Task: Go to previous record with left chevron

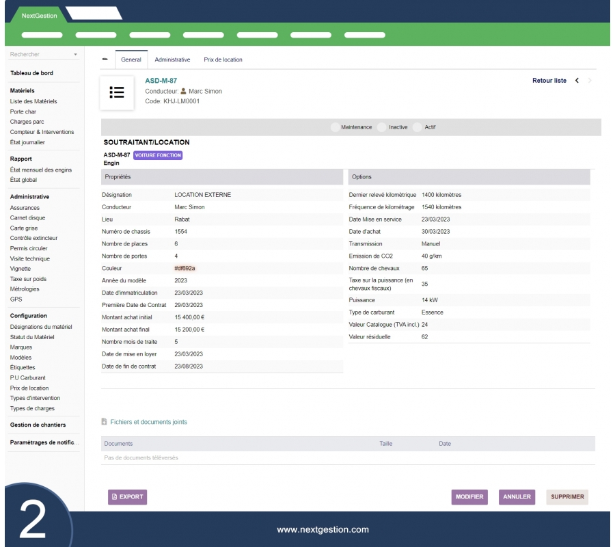Action: 577,81
